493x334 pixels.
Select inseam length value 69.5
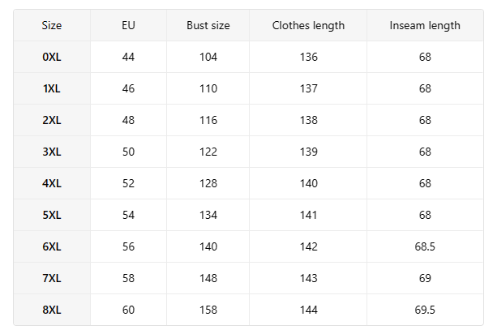pos(425,310)
